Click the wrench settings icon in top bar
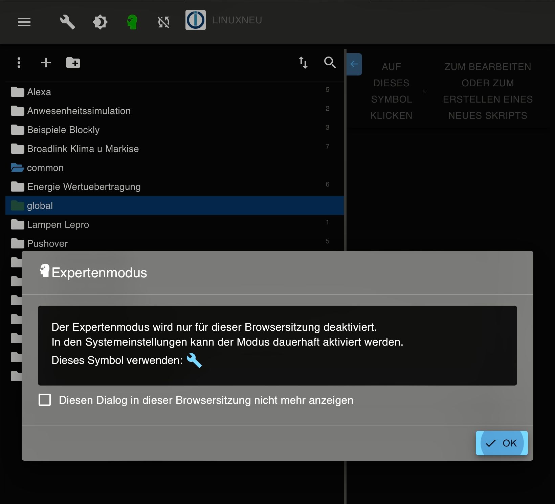The width and height of the screenshot is (555, 504). click(x=67, y=22)
